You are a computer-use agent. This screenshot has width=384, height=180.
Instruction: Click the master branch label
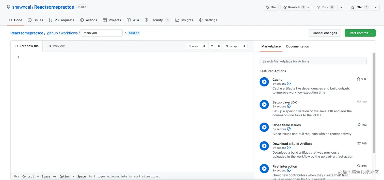click(134, 33)
